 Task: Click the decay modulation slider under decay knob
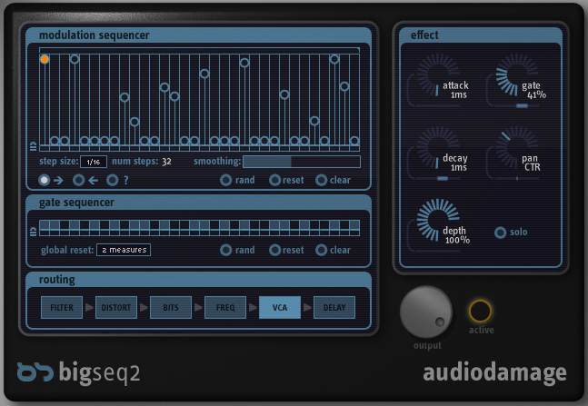pos(437,179)
